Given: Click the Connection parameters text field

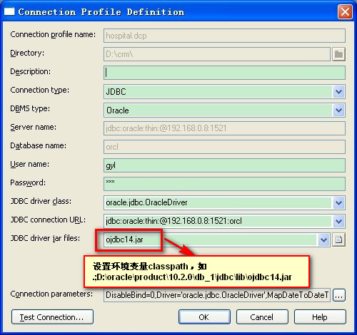Looking at the screenshot, I should [217, 295].
